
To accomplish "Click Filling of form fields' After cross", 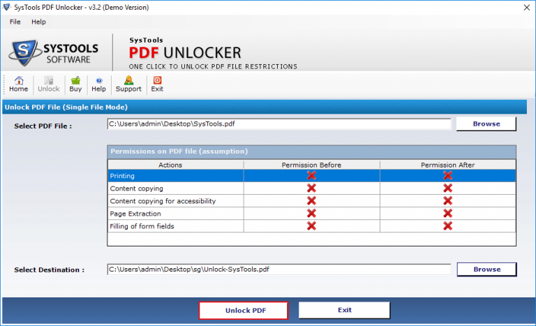I will (448, 225).
